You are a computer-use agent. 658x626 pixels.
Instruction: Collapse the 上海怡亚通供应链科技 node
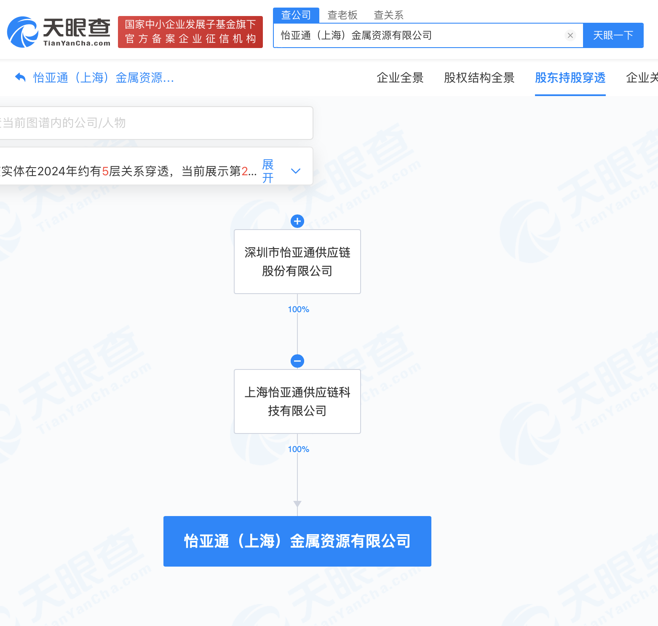[297, 361]
